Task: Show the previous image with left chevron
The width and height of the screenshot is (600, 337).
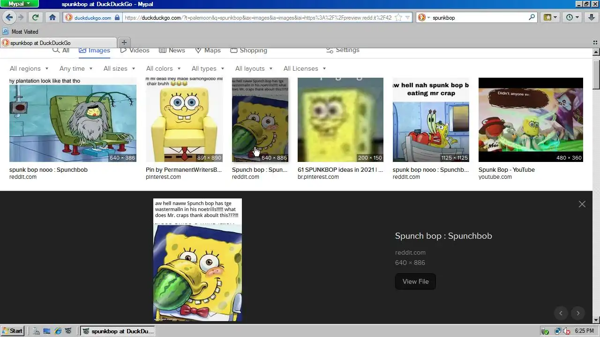Action: (x=561, y=313)
